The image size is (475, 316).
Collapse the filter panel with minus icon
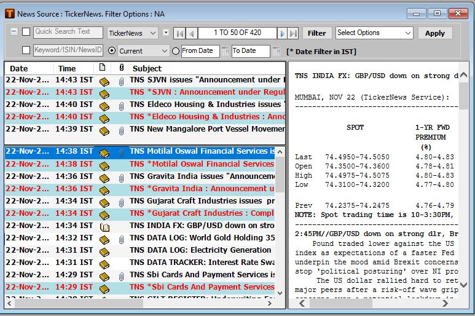pyautogui.click(x=14, y=31)
